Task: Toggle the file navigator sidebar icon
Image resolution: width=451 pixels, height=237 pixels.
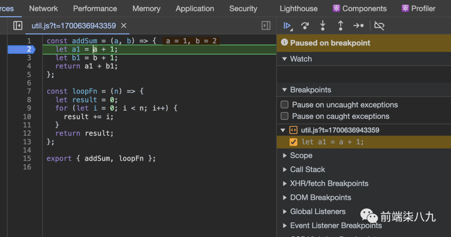Action: [x=18, y=26]
